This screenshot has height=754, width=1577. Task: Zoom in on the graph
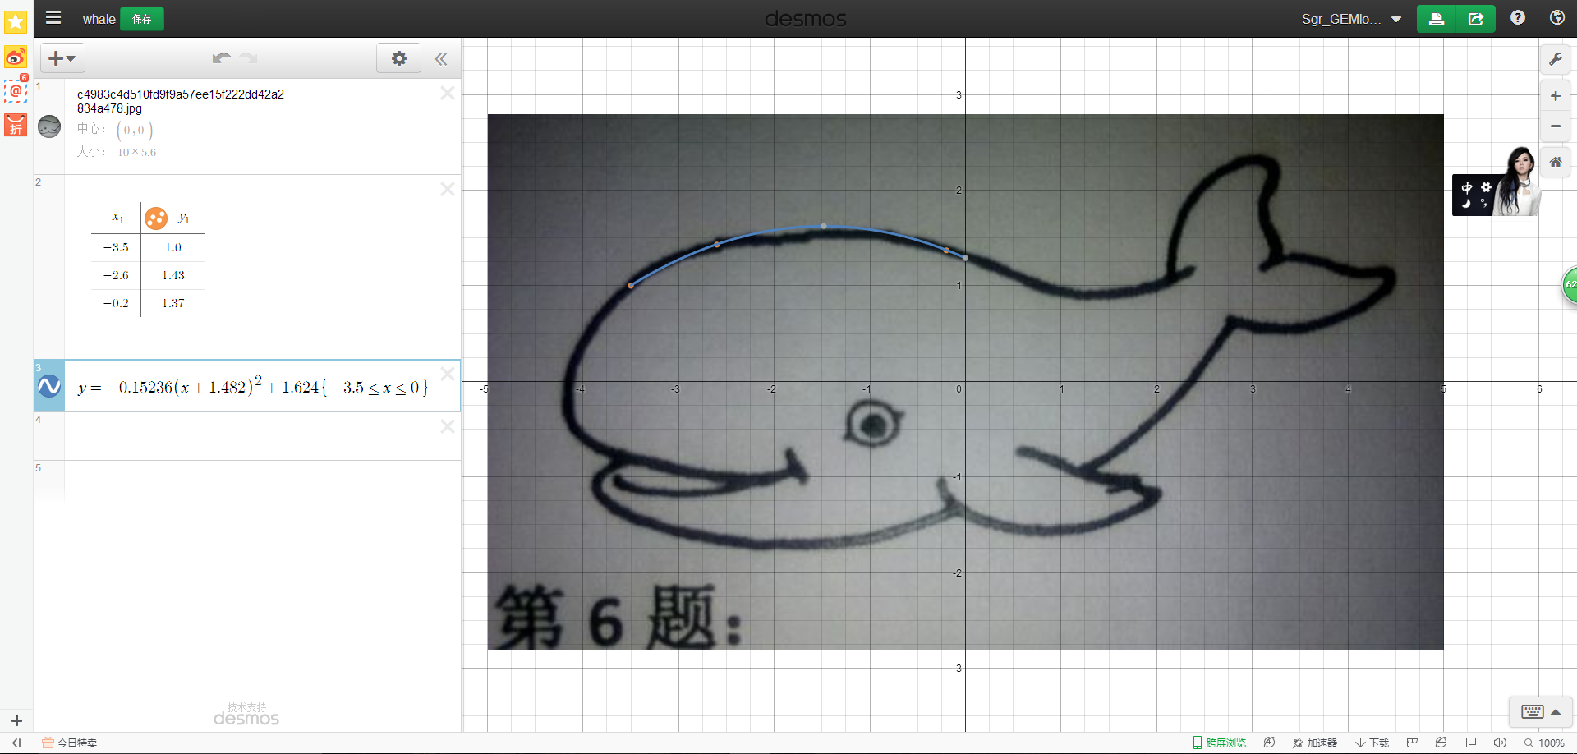tap(1556, 96)
